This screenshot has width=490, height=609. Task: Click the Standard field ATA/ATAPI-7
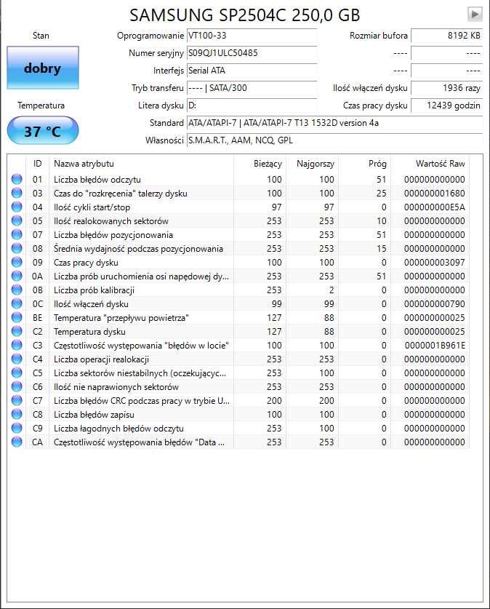[x=335, y=123]
